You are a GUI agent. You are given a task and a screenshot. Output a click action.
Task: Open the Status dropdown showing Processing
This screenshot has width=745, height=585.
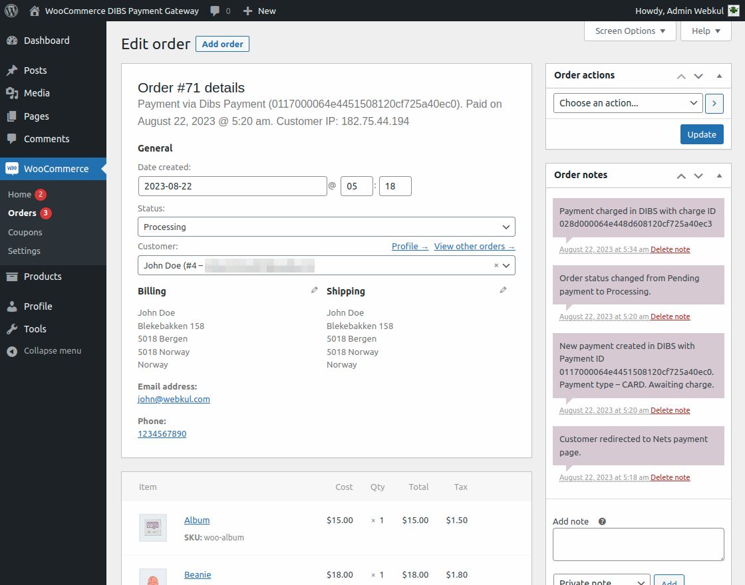tap(326, 227)
